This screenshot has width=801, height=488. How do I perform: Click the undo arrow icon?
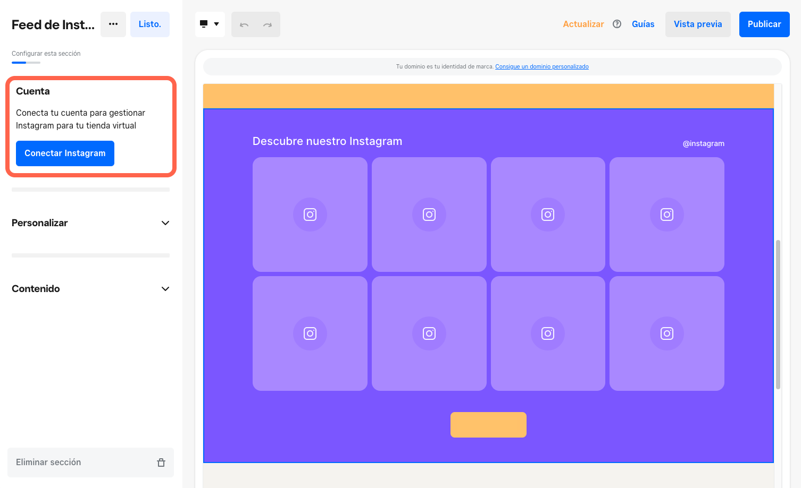[x=244, y=24]
